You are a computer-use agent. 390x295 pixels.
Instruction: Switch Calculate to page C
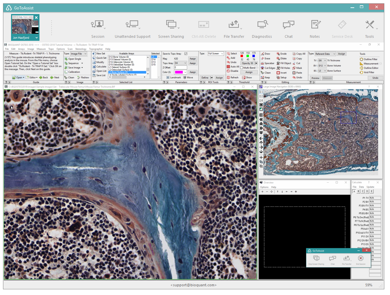coord(363,191)
